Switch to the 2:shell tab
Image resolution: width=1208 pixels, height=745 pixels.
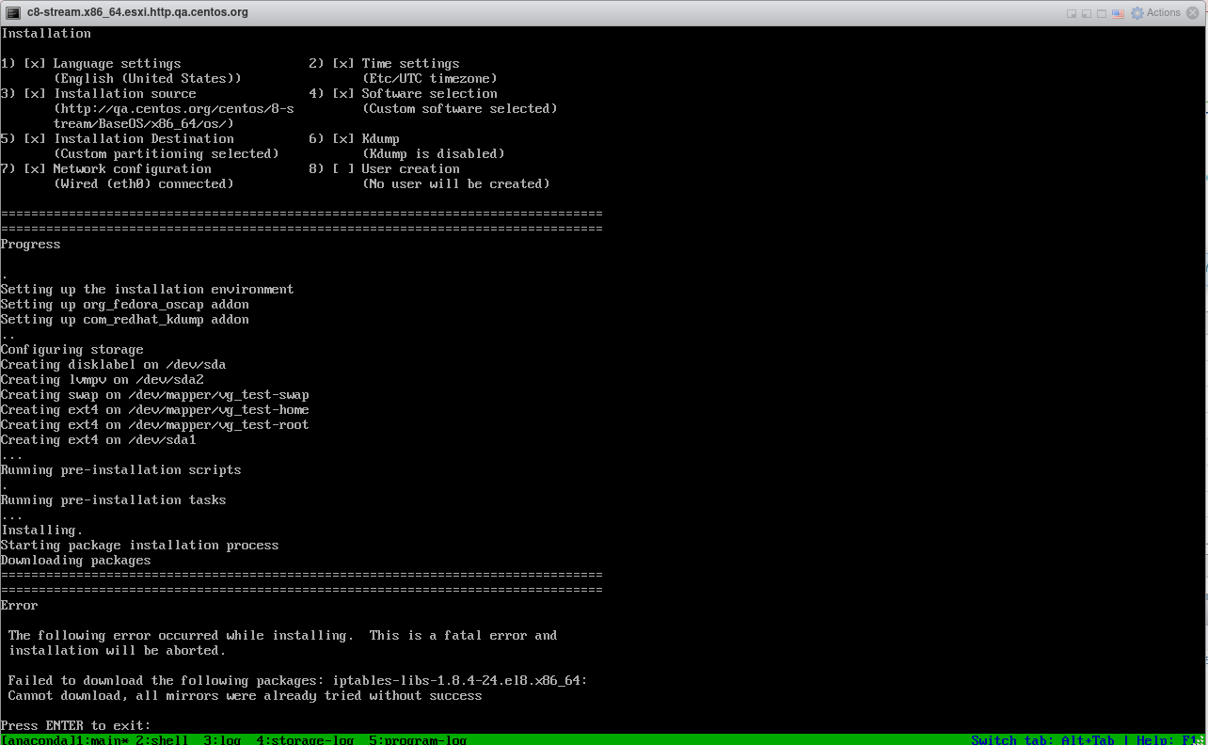(162, 739)
